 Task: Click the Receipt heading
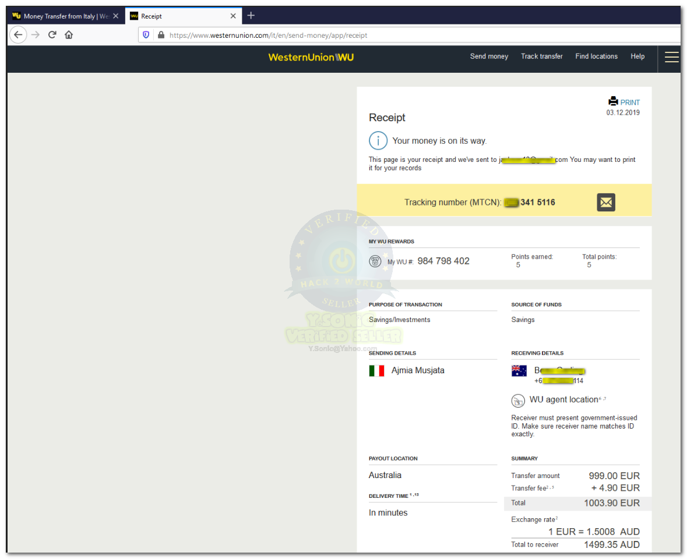[x=387, y=118]
